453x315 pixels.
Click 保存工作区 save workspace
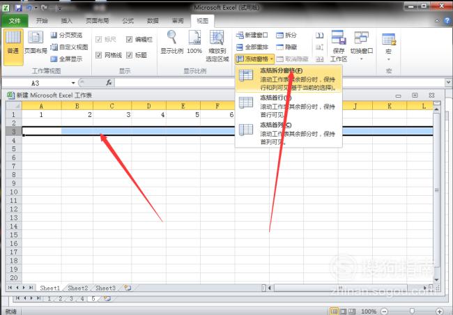(339, 46)
